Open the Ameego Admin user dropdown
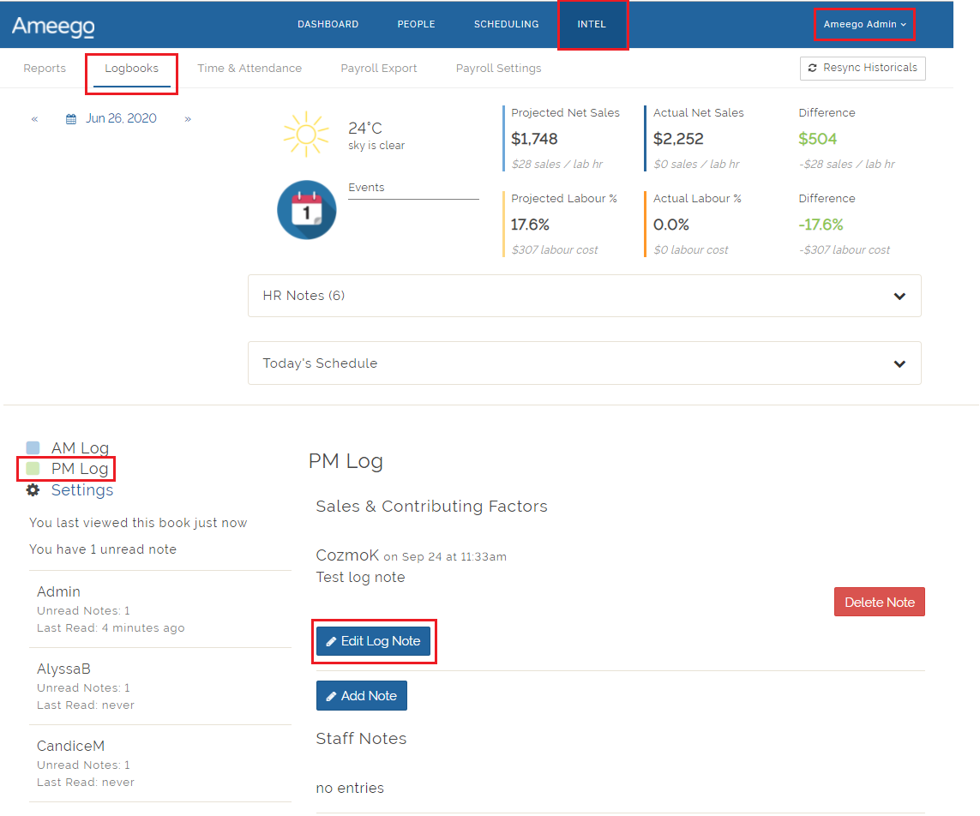Screen dimensions: 980x816 click(x=864, y=24)
